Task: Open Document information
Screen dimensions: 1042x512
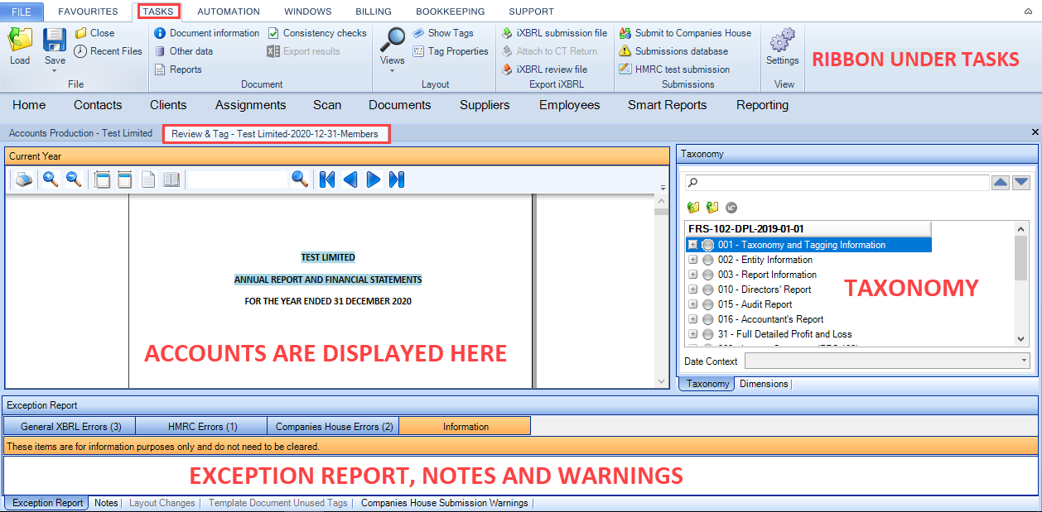Action: pyautogui.click(x=207, y=33)
